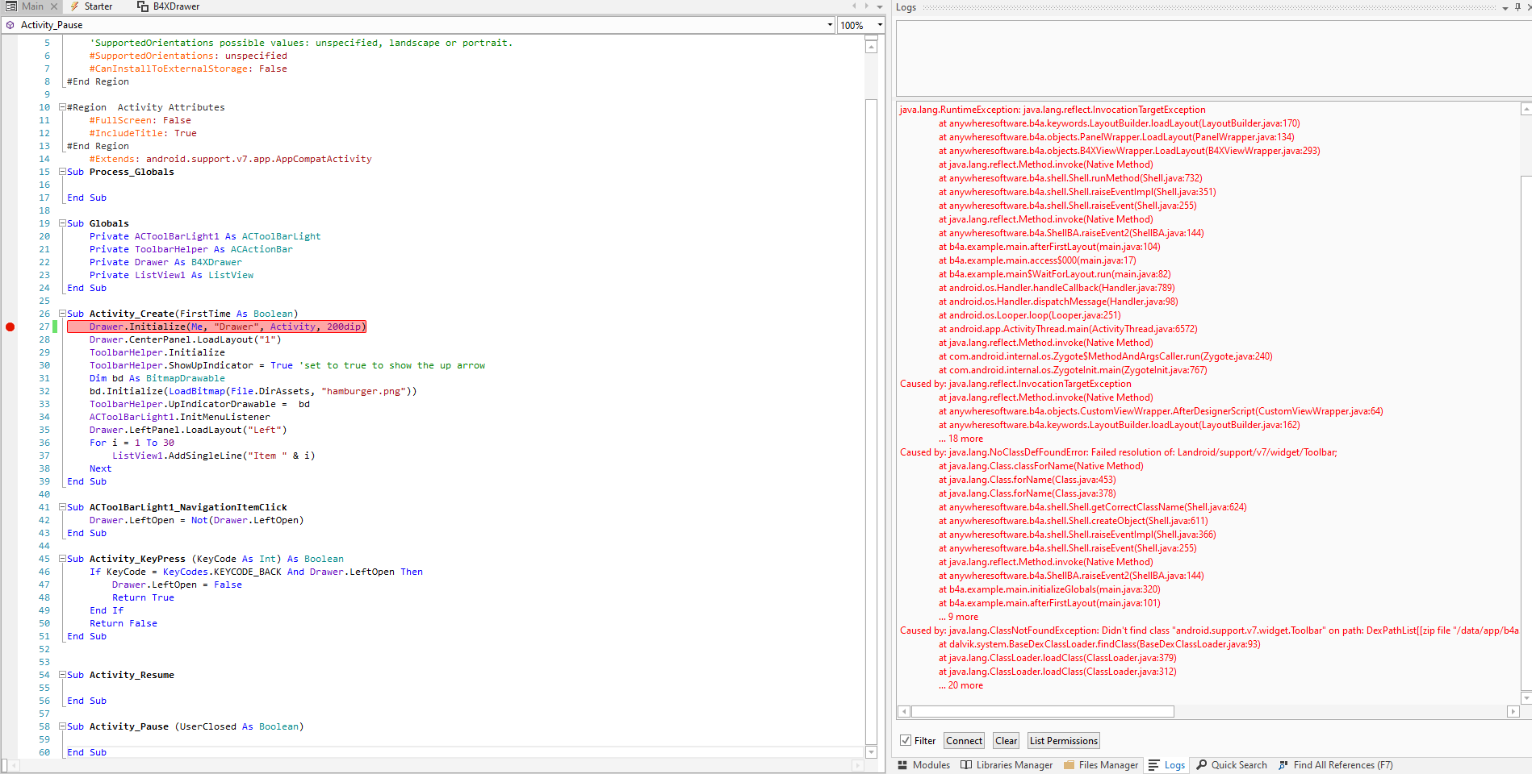Click the "... 18 more" log entry
This screenshot has height=774, width=1532.
point(961,439)
